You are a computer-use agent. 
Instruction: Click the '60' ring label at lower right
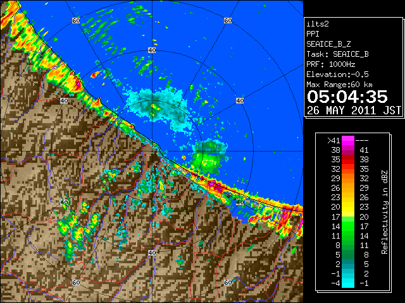point(228,282)
